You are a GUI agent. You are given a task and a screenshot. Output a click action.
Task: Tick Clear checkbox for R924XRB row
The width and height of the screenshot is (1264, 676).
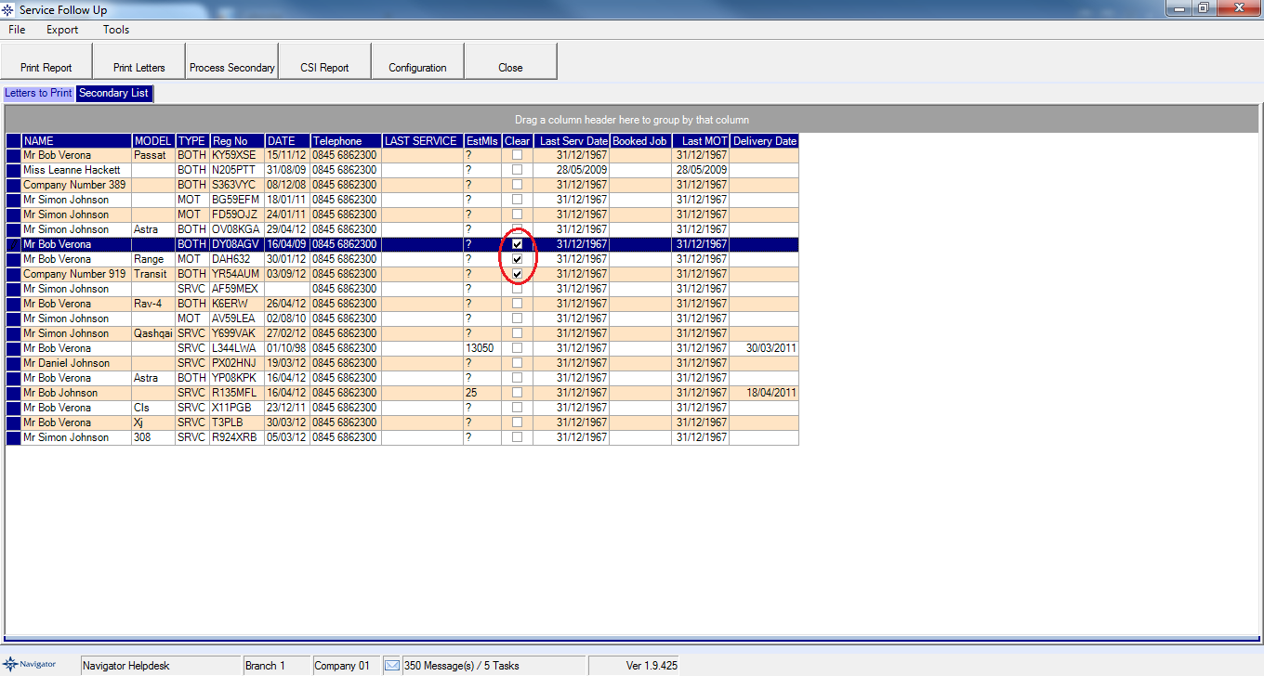(x=518, y=437)
